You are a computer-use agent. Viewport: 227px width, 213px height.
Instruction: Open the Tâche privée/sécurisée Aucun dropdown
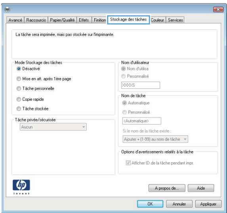53,127
